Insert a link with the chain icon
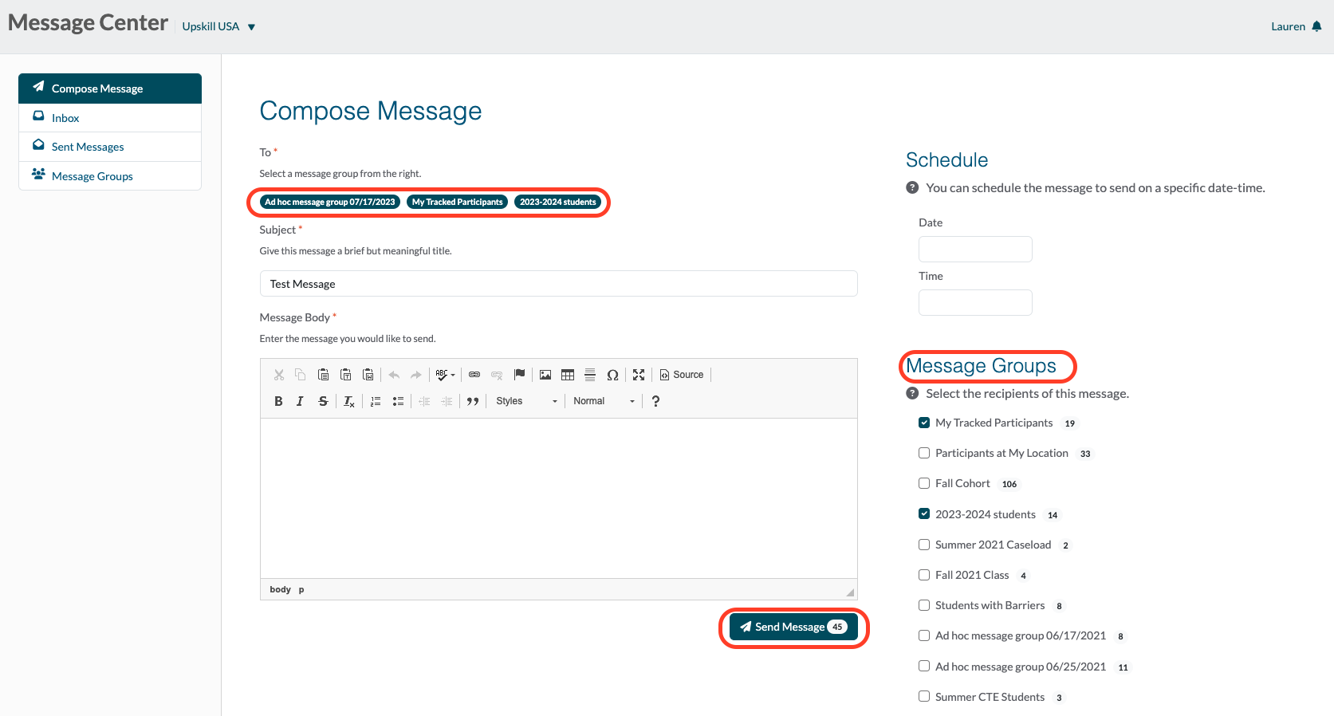This screenshot has height=716, width=1334. coord(474,375)
